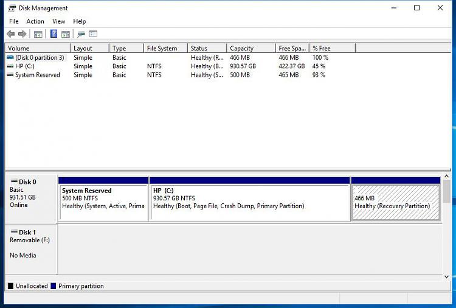Sort by the File System column header

tap(166, 48)
